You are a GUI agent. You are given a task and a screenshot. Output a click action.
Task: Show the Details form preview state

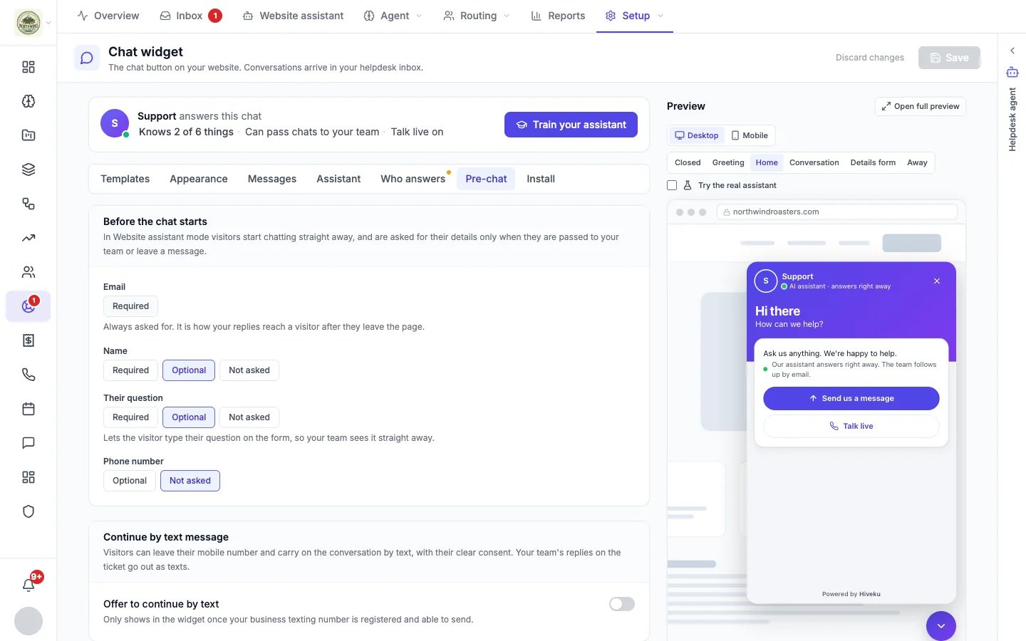(873, 162)
